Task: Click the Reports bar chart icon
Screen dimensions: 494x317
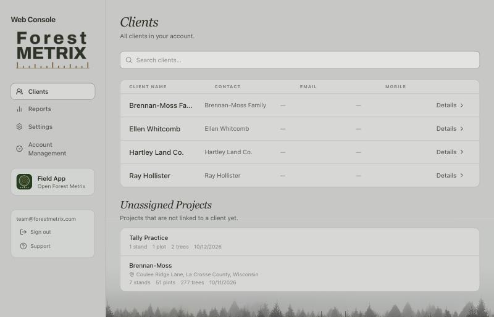Action: [x=20, y=109]
